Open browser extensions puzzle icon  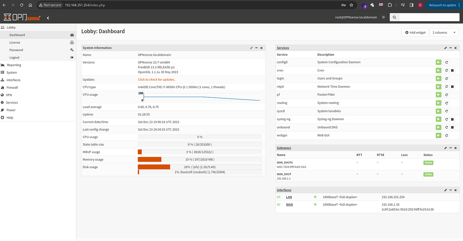coord(390,5)
